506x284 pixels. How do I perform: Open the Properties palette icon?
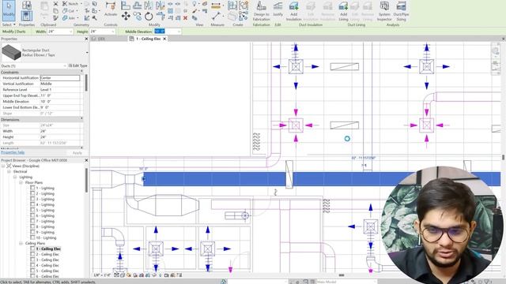click(27, 16)
